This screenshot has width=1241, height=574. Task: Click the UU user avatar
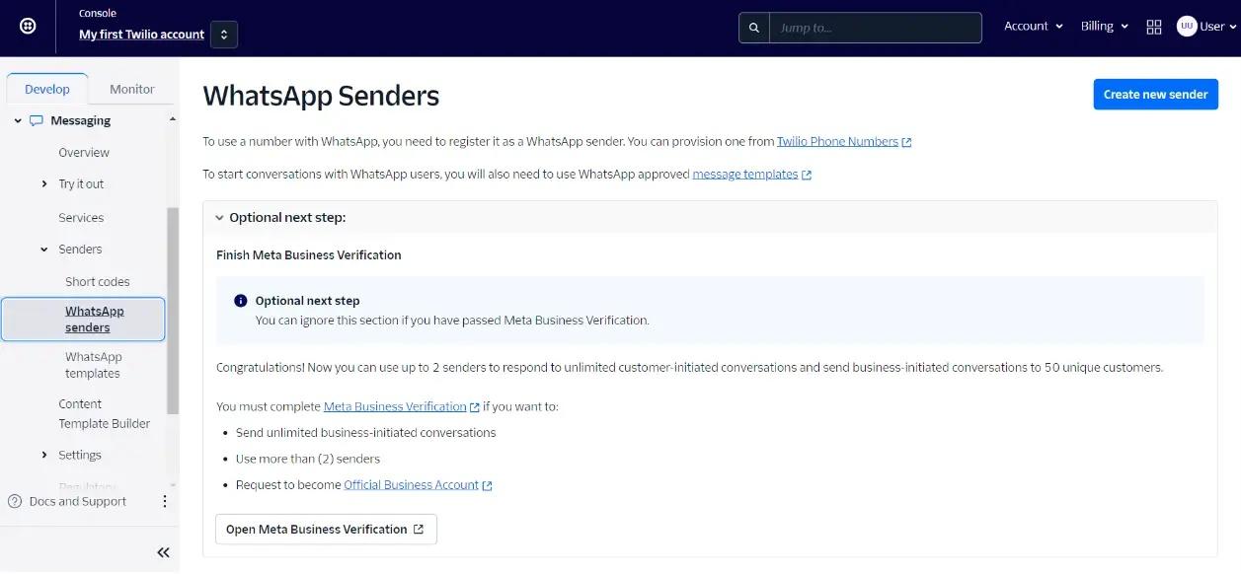[x=1187, y=26]
